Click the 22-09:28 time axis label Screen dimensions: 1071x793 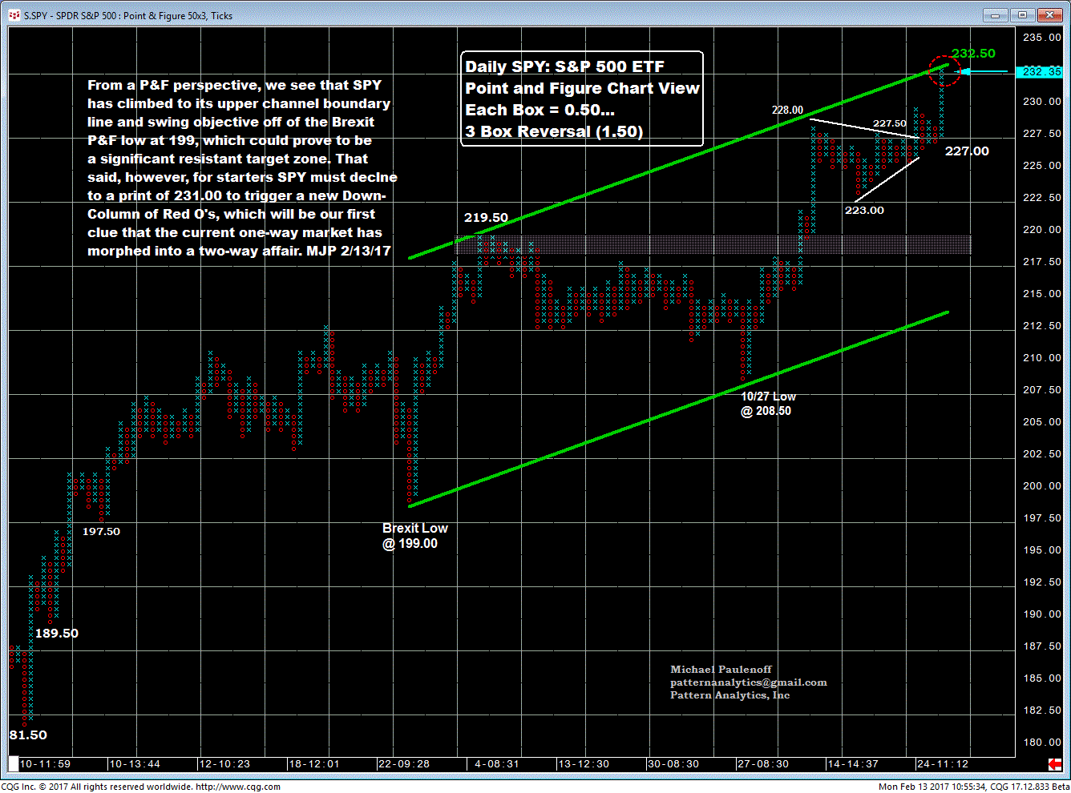point(404,763)
